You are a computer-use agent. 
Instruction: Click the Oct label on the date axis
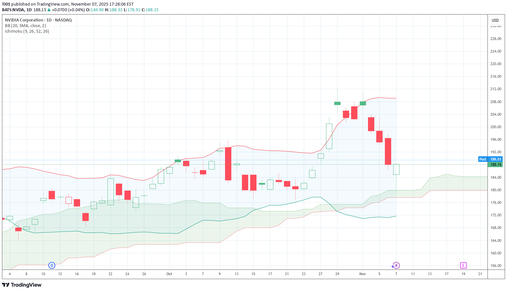169,274
